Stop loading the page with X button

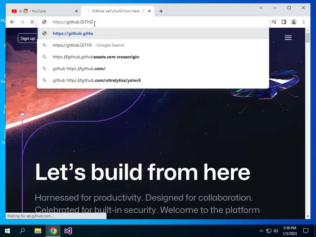coord(32,22)
